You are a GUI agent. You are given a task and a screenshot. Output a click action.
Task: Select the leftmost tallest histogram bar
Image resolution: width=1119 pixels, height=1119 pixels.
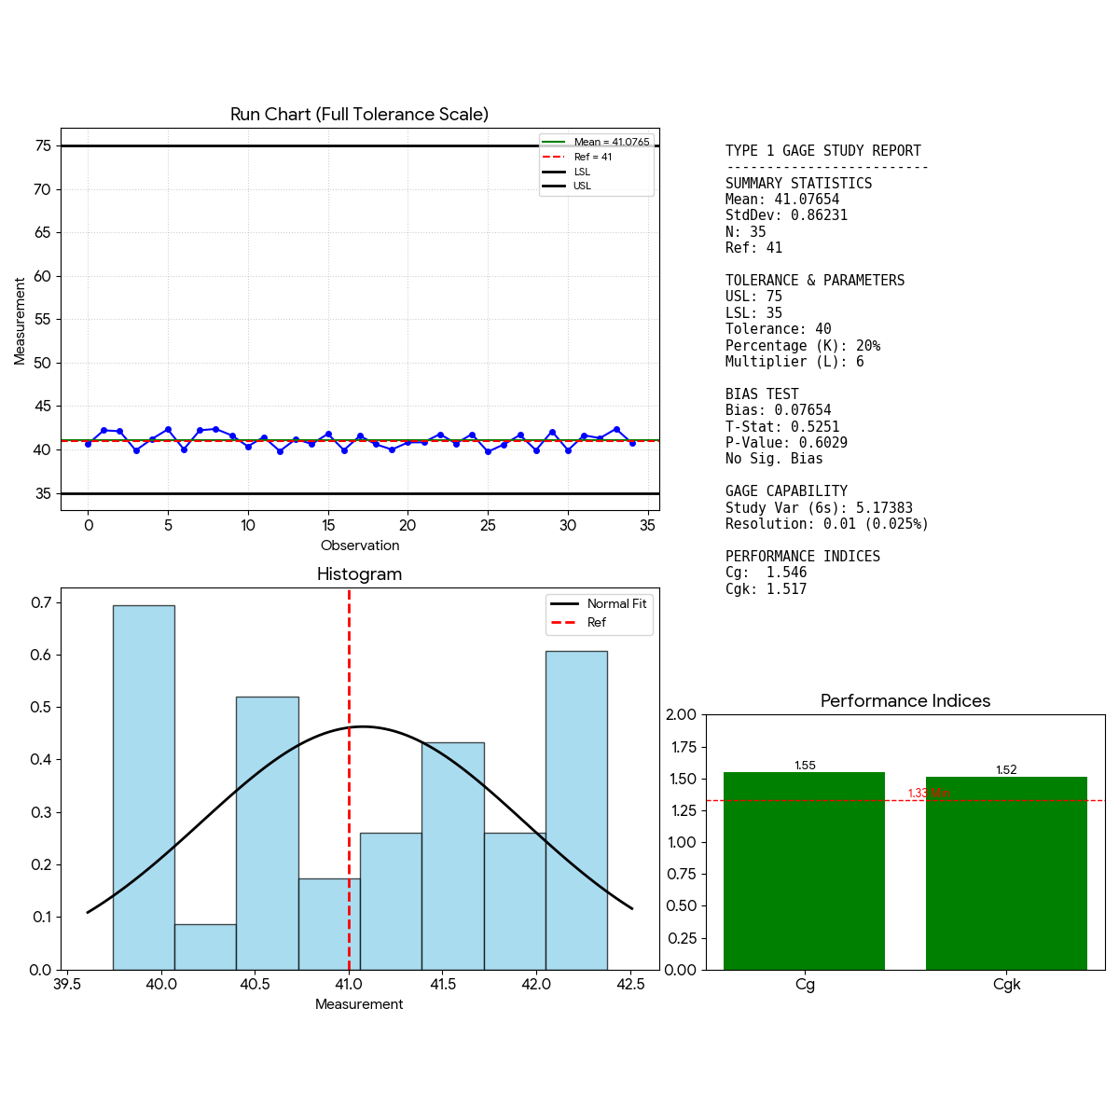(x=144, y=787)
